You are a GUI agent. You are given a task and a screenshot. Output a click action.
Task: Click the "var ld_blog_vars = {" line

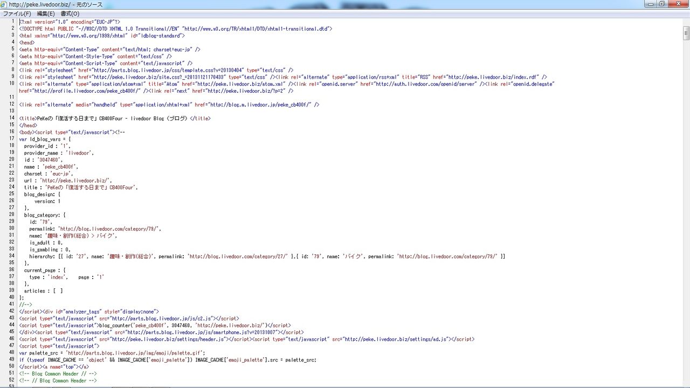pos(45,139)
